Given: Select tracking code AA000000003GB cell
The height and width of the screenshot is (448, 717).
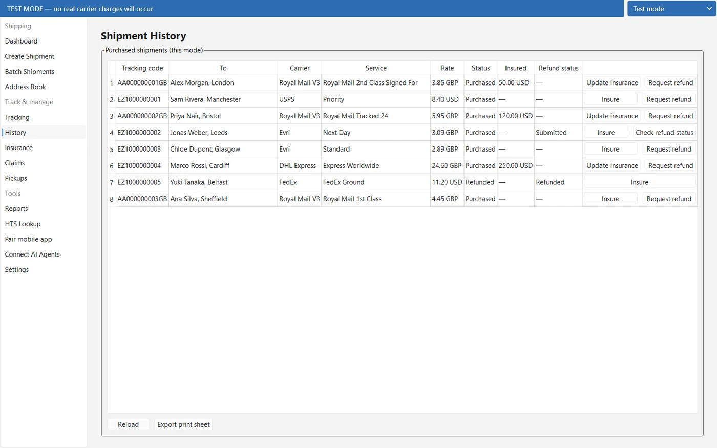Looking at the screenshot, I should (x=142, y=199).
